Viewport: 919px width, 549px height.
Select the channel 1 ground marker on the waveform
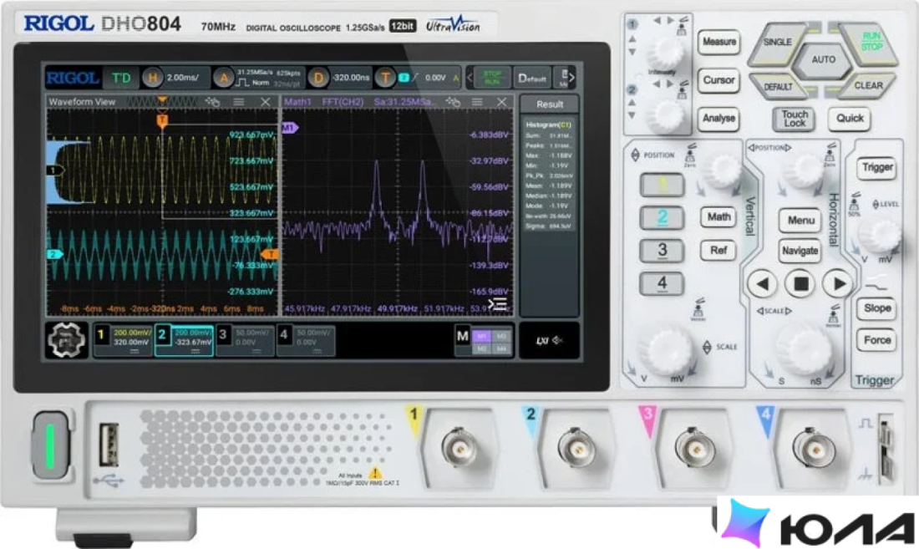point(54,170)
